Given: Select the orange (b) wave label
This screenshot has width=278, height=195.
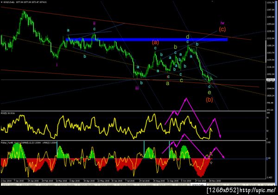Looking at the screenshot, I should [209, 100].
